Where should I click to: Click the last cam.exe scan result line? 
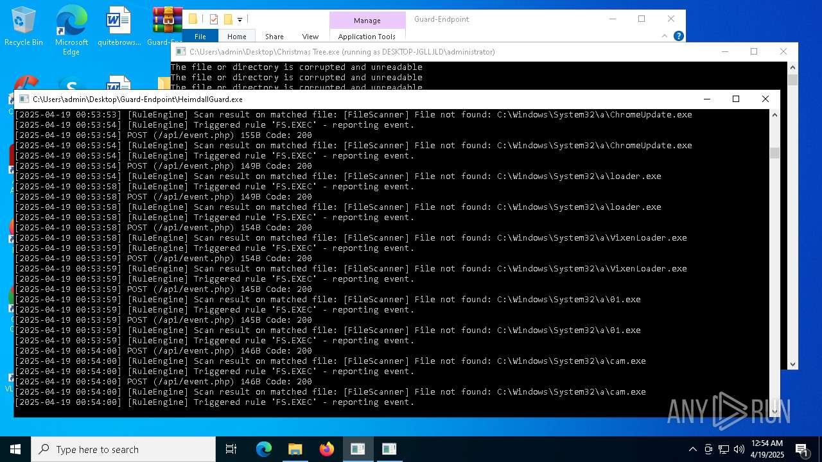point(330,392)
